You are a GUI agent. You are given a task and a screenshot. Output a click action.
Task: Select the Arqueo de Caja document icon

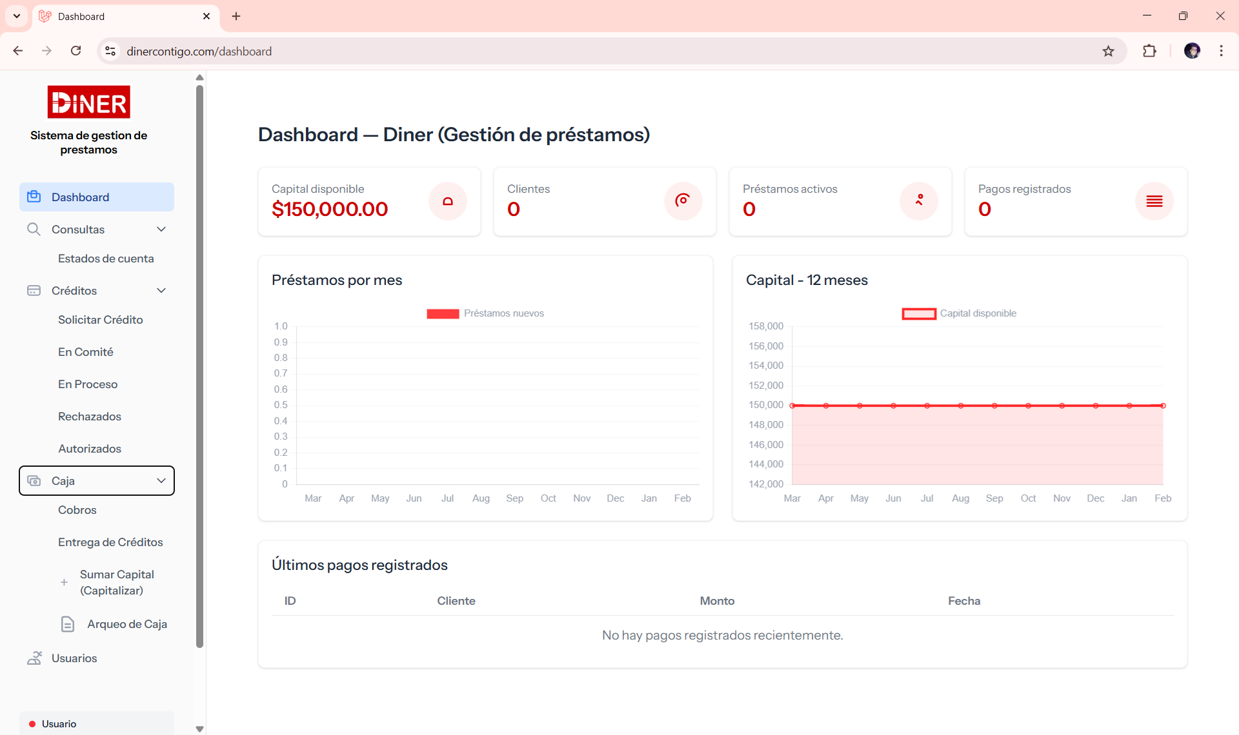(68, 623)
